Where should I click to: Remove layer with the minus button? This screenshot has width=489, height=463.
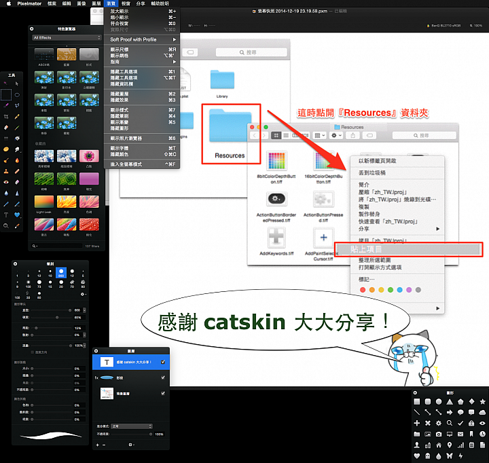coord(104,445)
